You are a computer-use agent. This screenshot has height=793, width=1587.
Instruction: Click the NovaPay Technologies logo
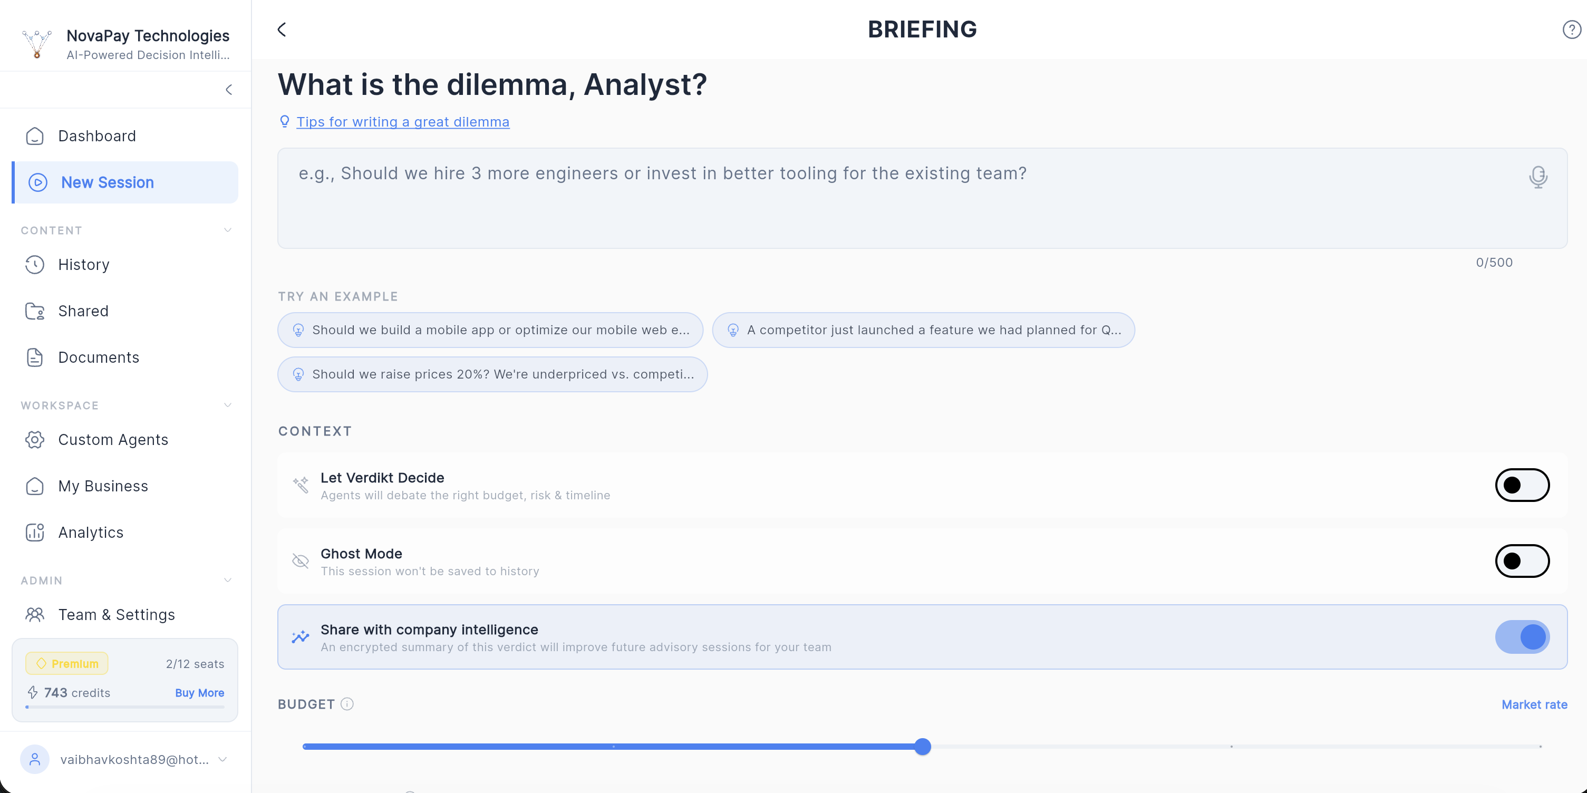(37, 44)
